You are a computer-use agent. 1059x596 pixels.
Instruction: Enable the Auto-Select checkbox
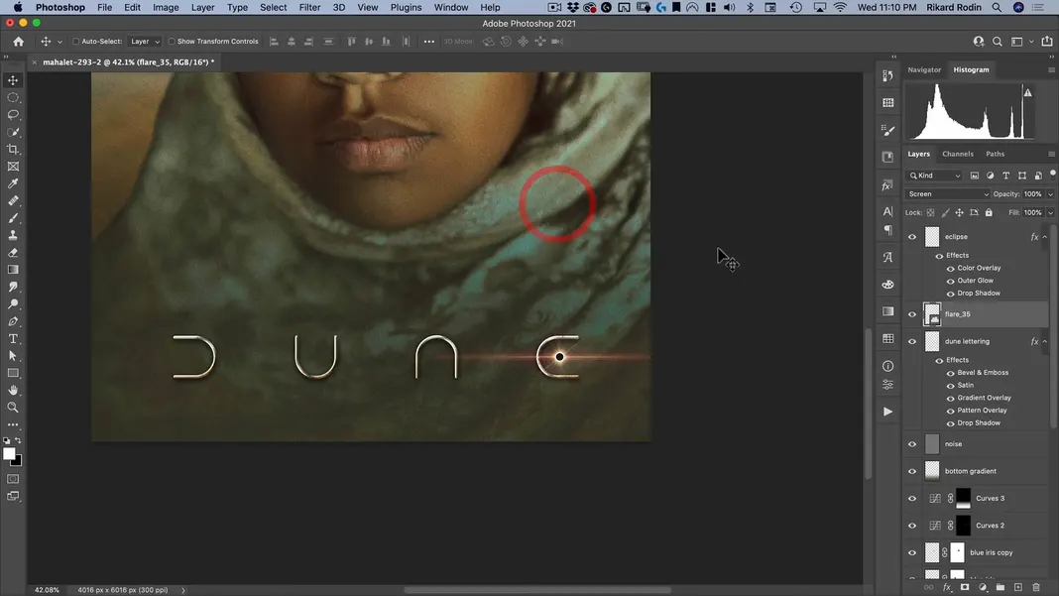(x=75, y=42)
